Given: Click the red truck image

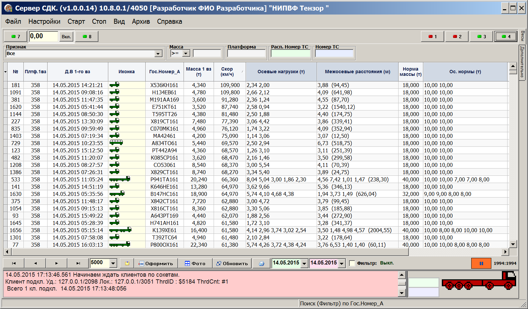Looking at the screenshot, I should 479,281.
